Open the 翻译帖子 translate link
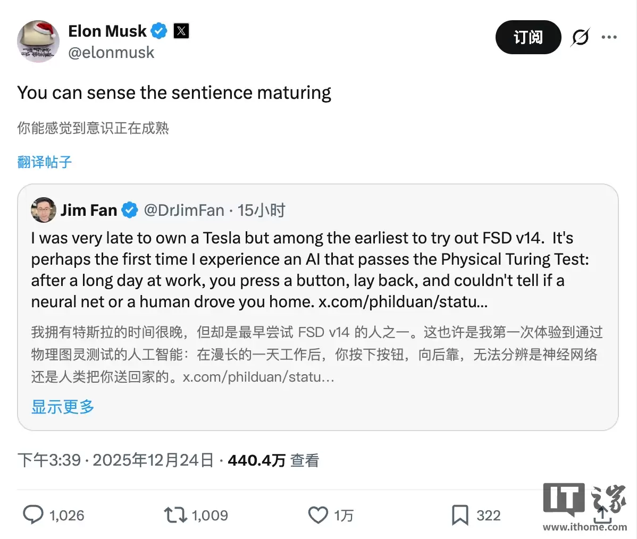The image size is (637, 539). pyautogui.click(x=44, y=162)
